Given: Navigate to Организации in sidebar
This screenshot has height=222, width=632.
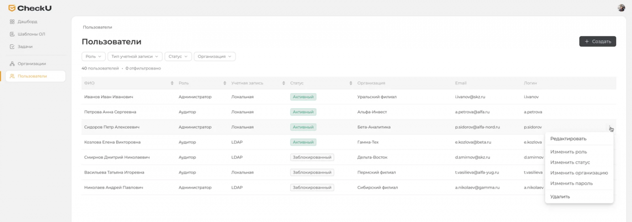Looking at the screenshot, I should [x=31, y=64].
